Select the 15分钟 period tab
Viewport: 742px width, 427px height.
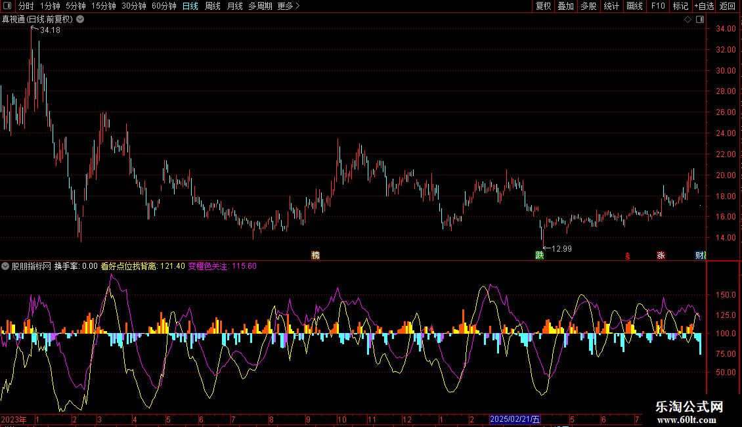[x=104, y=6]
